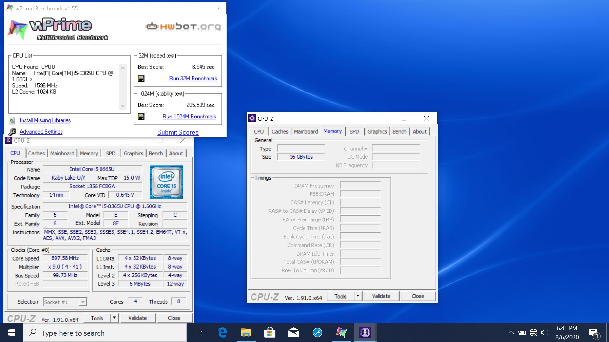Image resolution: width=609 pixels, height=342 pixels.
Task: Click the CPU List scroll up arrow
Action: click(x=123, y=68)
